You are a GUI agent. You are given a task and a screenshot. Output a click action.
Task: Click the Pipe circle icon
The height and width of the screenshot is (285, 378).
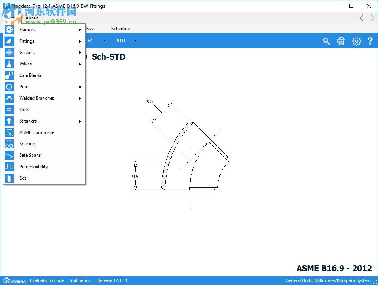9,86
